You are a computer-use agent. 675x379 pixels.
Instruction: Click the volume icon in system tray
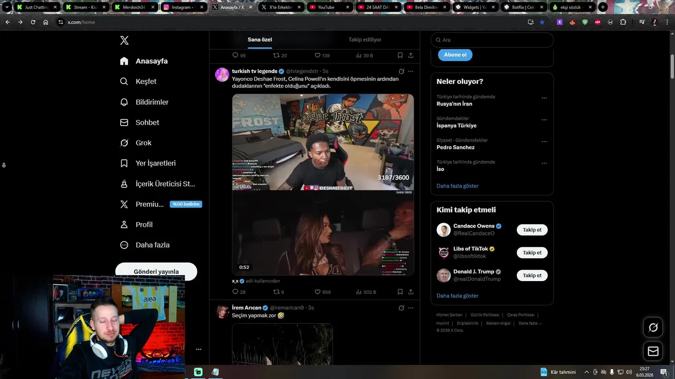(x=629, y=372)
